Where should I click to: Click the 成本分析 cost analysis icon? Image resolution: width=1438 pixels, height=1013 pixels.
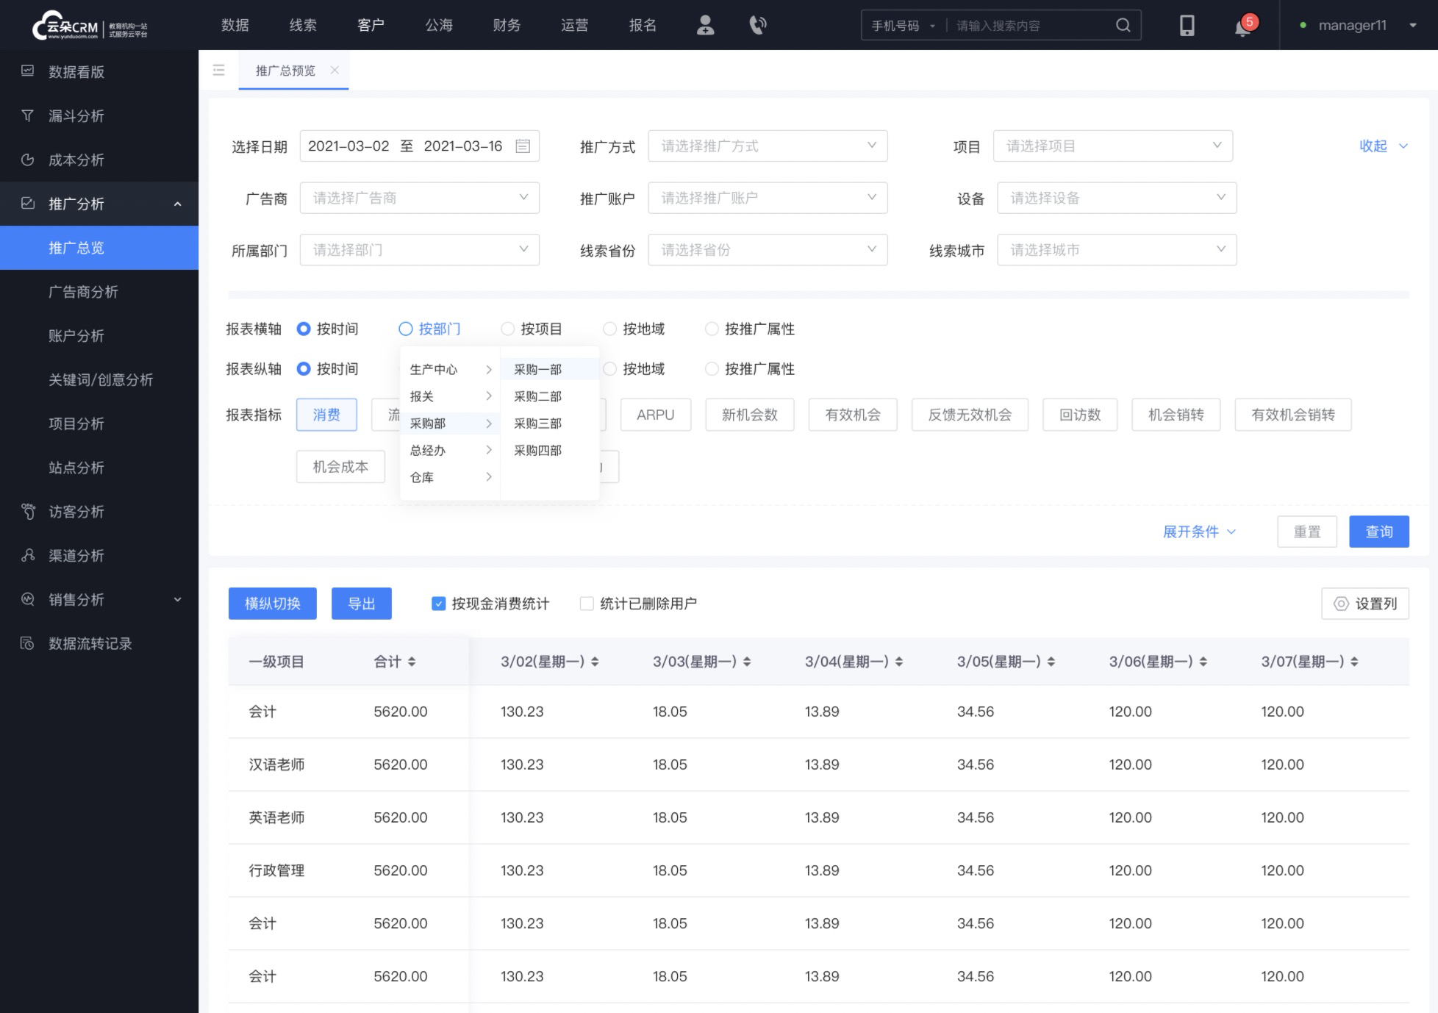coord(29,159)
